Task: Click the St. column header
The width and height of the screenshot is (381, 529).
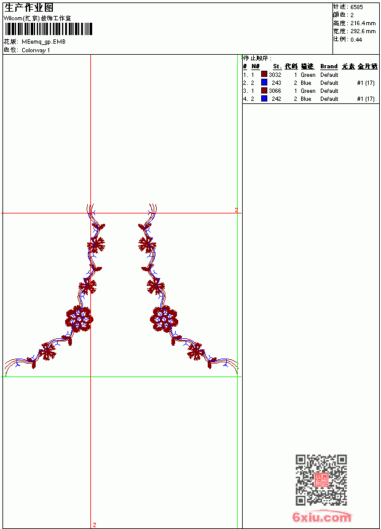Action: click(277, 66)
